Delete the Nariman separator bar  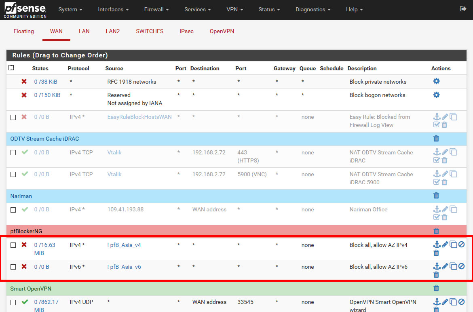pyautogui.click(x=436, y=195)
